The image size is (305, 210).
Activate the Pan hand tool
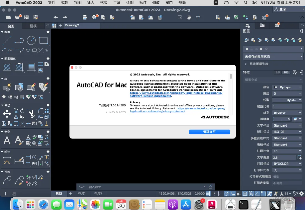click(189, 17)
